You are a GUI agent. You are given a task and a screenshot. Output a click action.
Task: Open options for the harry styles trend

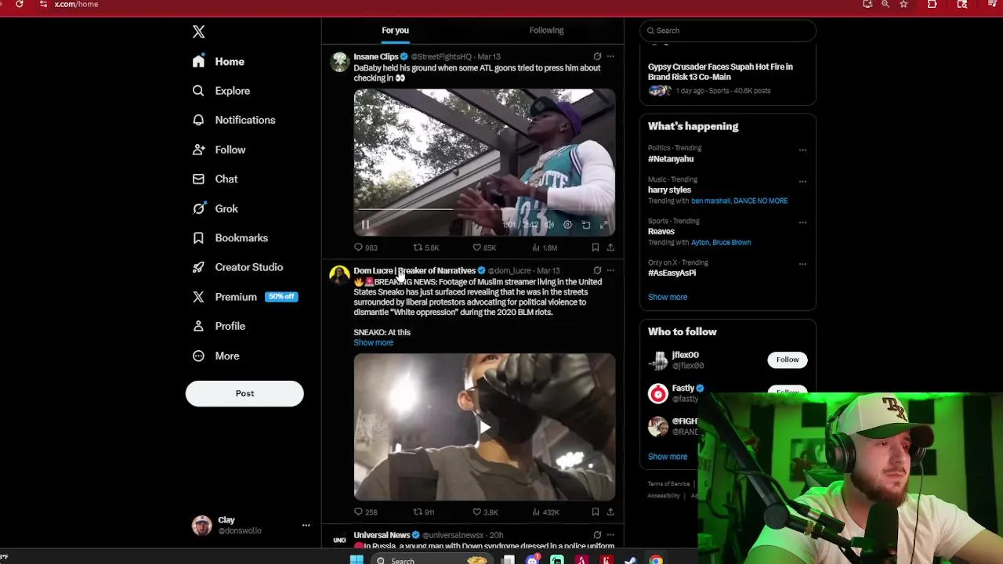(802, 181)
